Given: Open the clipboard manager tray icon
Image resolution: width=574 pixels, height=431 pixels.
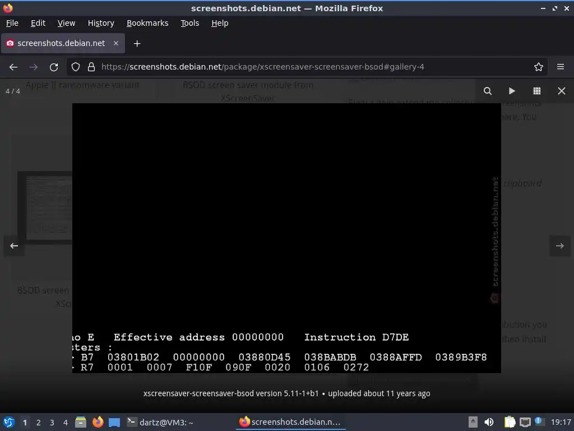Looking at the screenshot, I should pos(510,422).
